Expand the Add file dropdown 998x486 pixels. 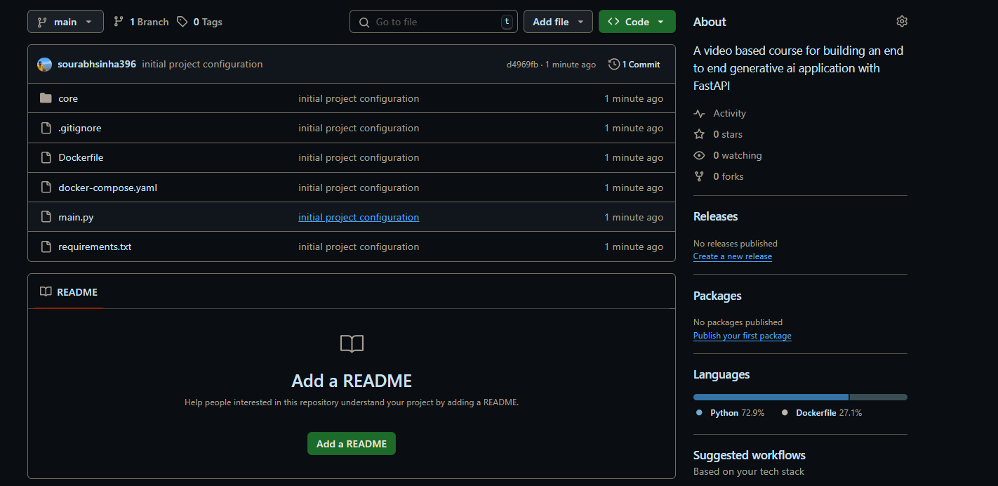click(558, 22)
